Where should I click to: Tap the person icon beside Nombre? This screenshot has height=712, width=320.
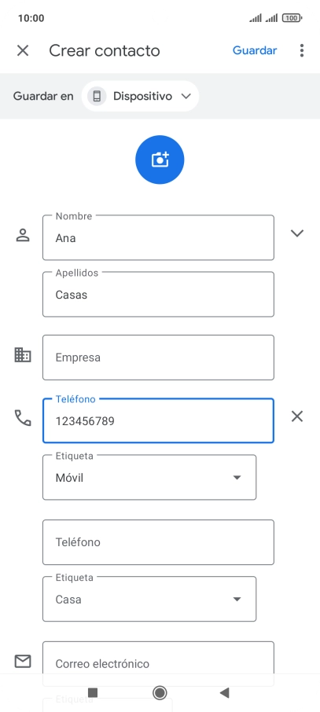pos(23,235)
